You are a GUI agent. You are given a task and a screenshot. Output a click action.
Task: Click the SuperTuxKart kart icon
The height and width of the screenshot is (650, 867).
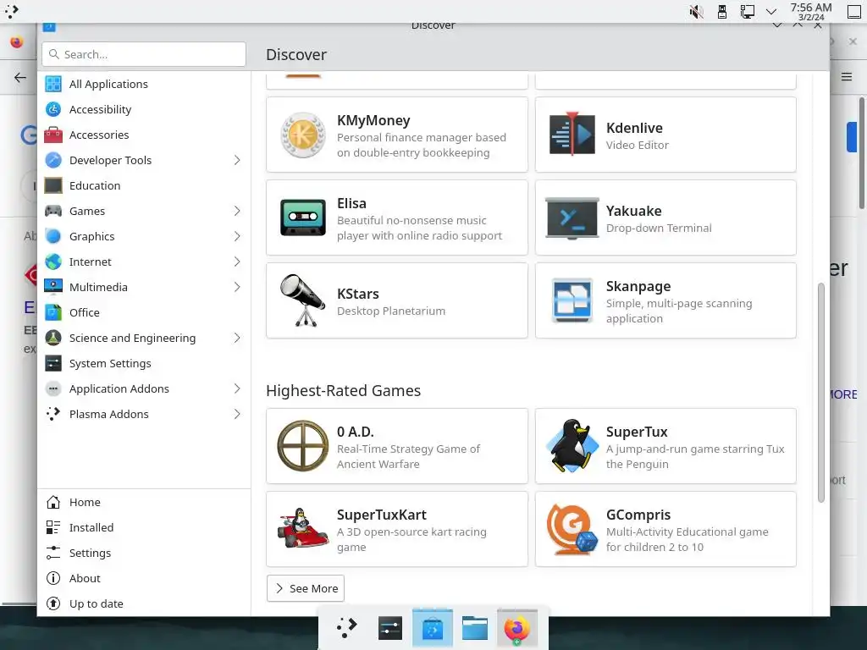pyautogui.click(x=302, y=528)
